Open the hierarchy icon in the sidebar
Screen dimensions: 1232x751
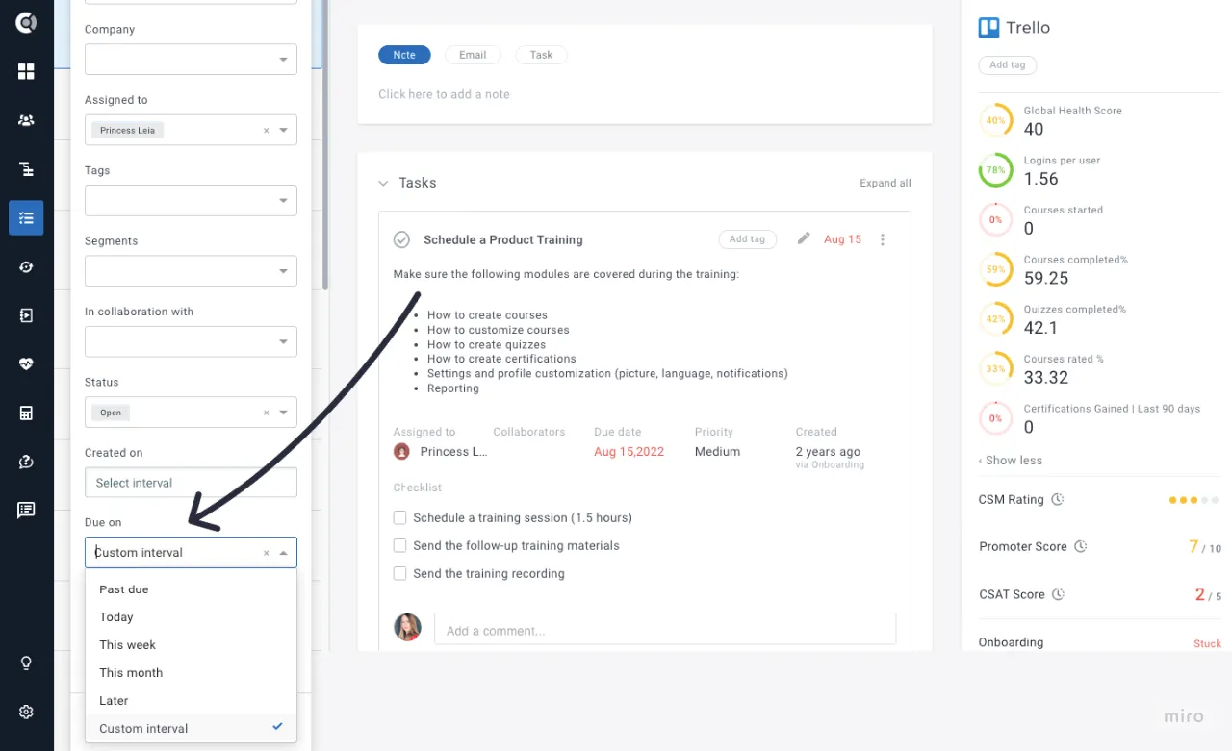point(26,169)
